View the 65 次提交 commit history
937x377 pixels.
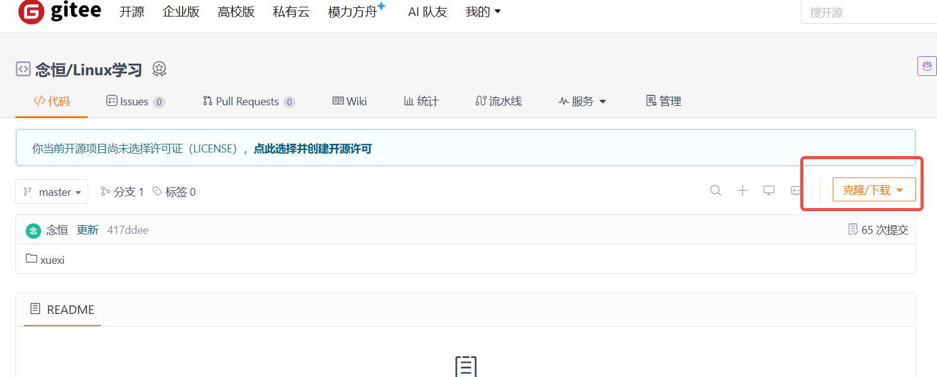click(878, 230)
